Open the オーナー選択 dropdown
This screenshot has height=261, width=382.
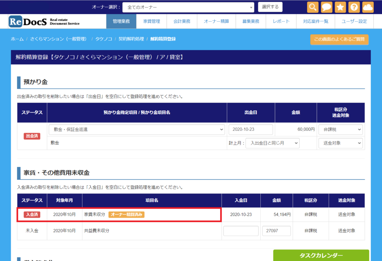[188, 7]
